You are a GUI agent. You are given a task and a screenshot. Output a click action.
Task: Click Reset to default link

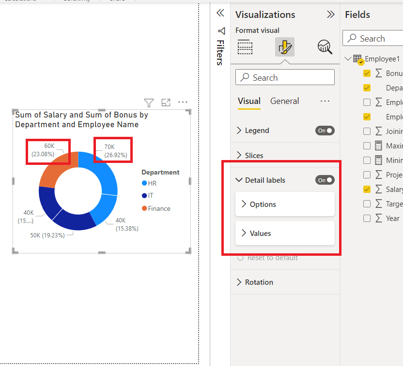point(272,258)
